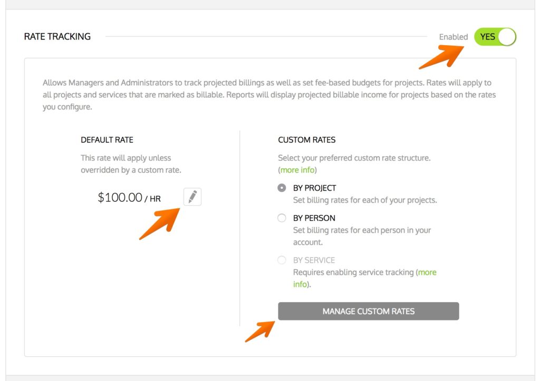The image size is (540, 381).
Task: Click the DEFAULT RATE column title
Action: coord(107,139)
